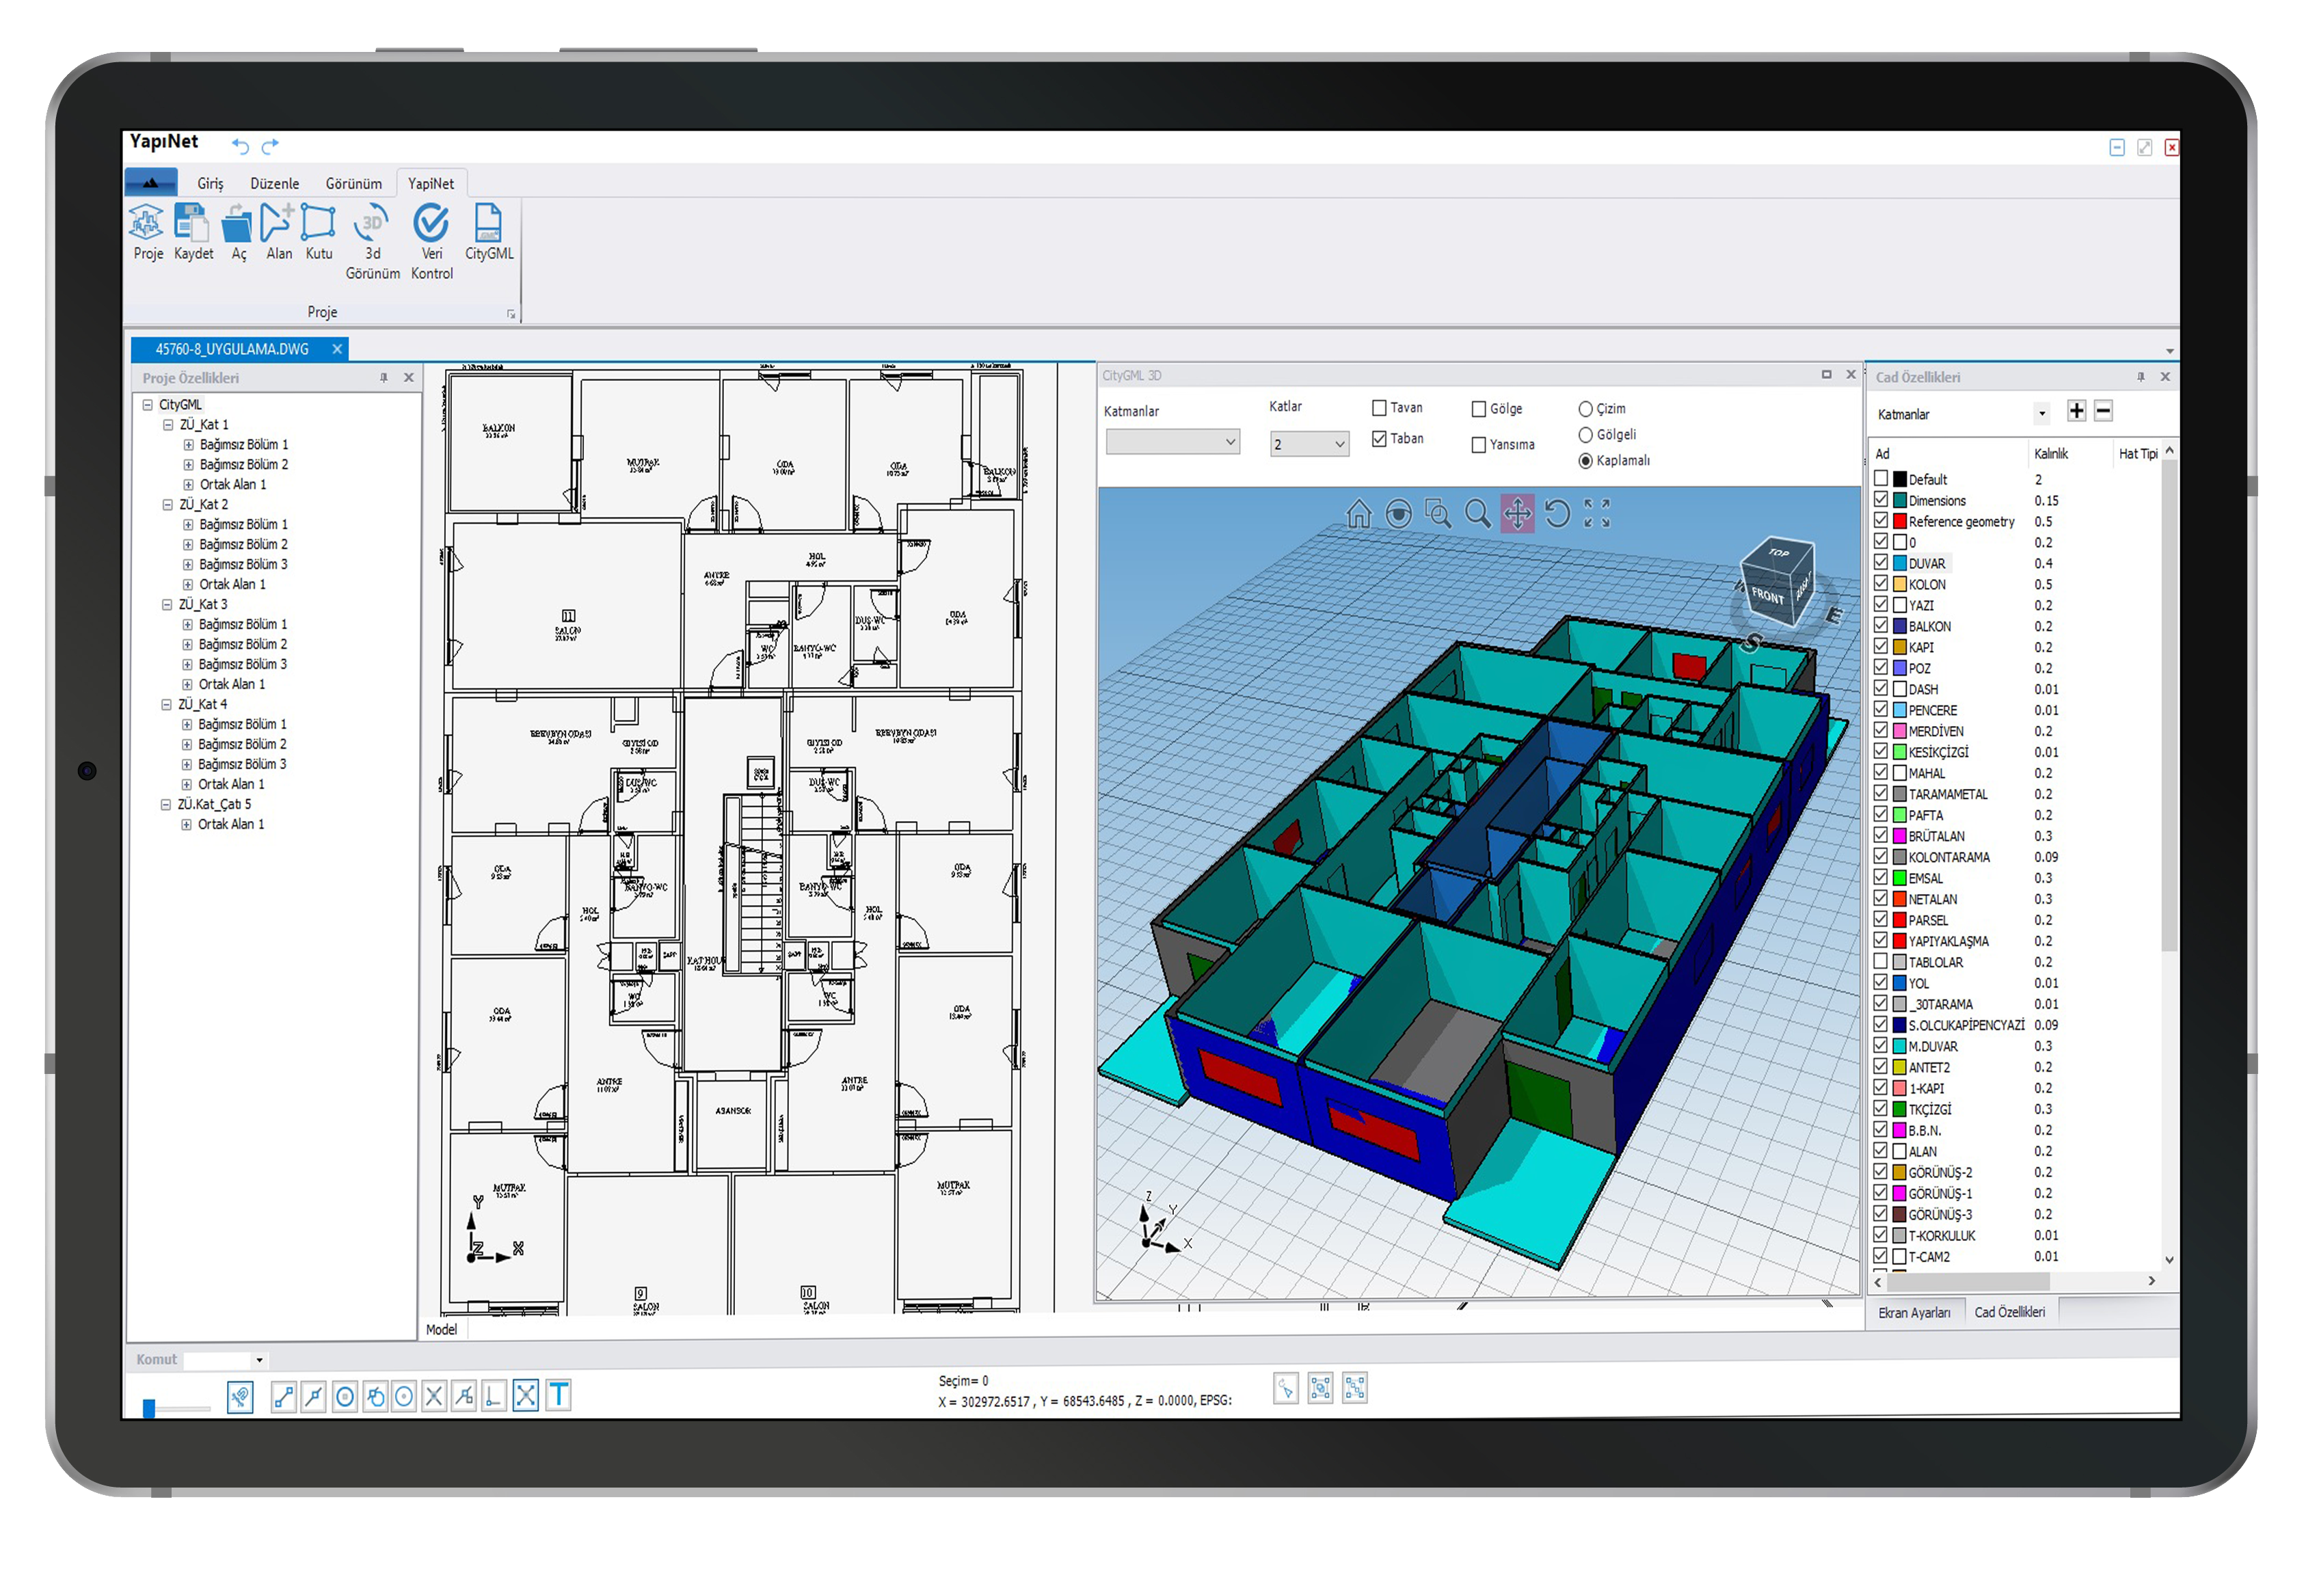Click the CityGML export icon
This screenshot has width=2319, height=1586.
click(488, 224)
